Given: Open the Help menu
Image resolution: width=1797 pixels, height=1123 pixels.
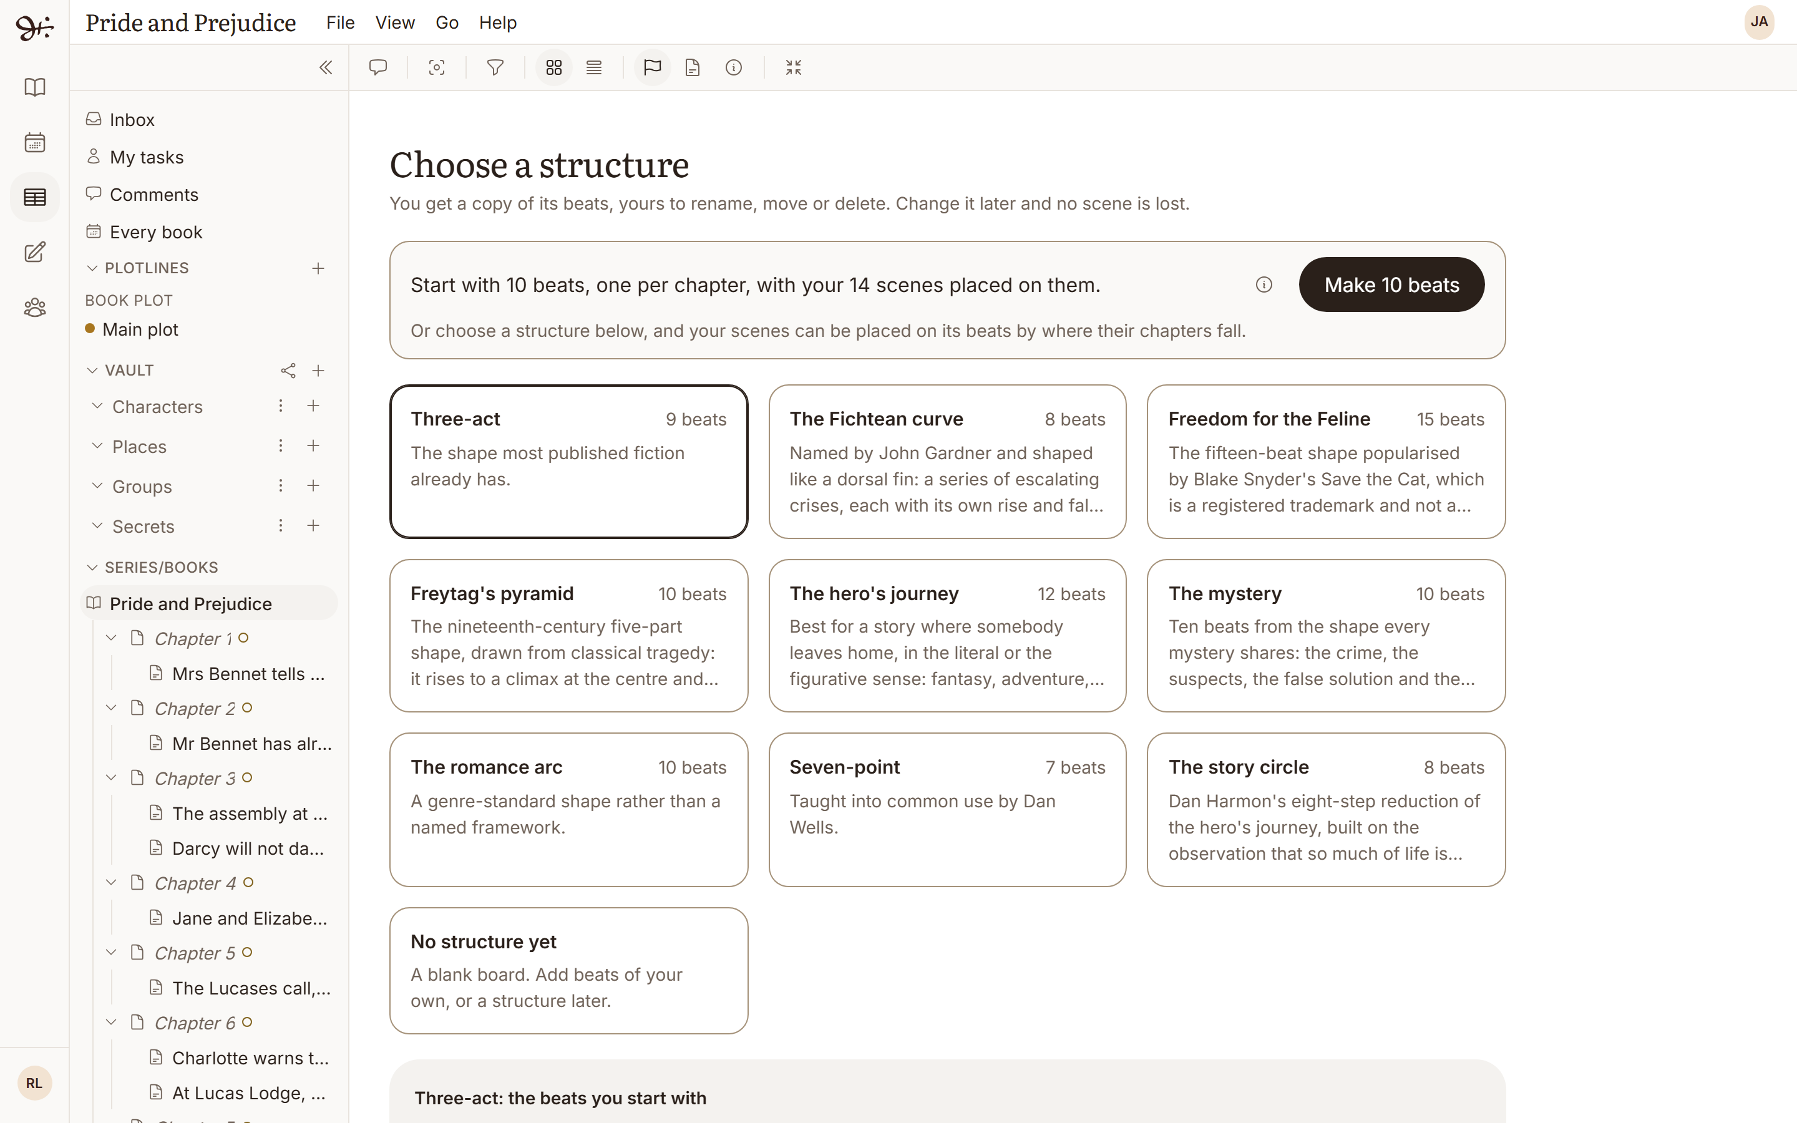Looking at the screenshot, I should pyautogui.click(x=497, y=23).
